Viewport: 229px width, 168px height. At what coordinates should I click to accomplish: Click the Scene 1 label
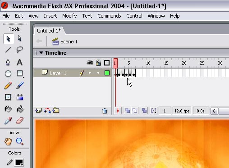pyautogui.click(x=69, y=42)
